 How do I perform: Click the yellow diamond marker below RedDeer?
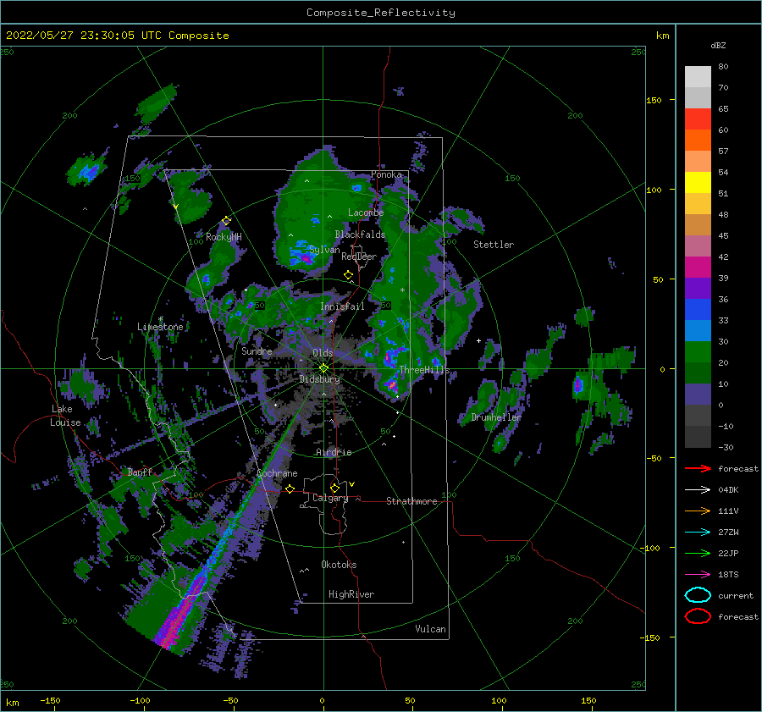point(348,275)
